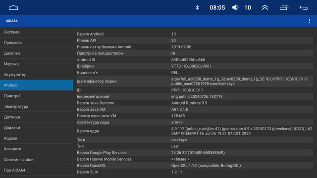
Task: Select ZLib version 1.2.11
Action: [177, 172]
